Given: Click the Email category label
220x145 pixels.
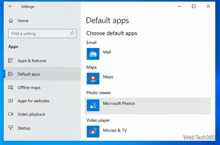Looking at the screenshot, I should 92,42.
